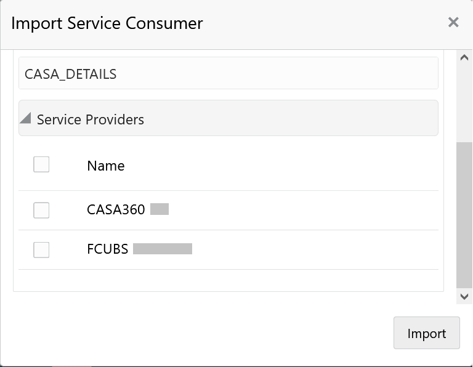Click the empty table area below FCUBS
Image resolution: width=473 pixels, height=367 pixels.
[228, 280]
